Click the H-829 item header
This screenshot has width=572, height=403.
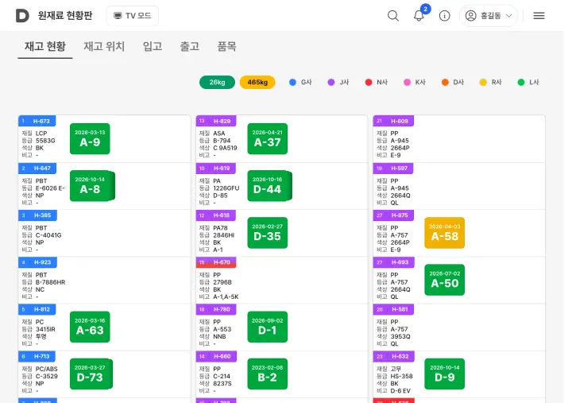[x=216, y=121]
